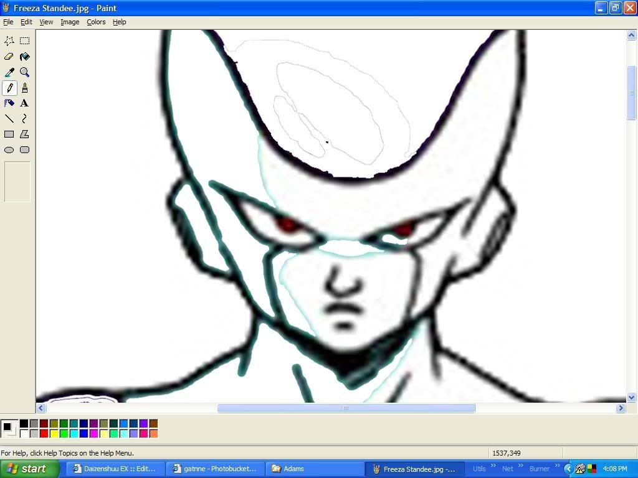
Task: Click the vertical scrollbar thumb
Action: [x=632, y=93]
